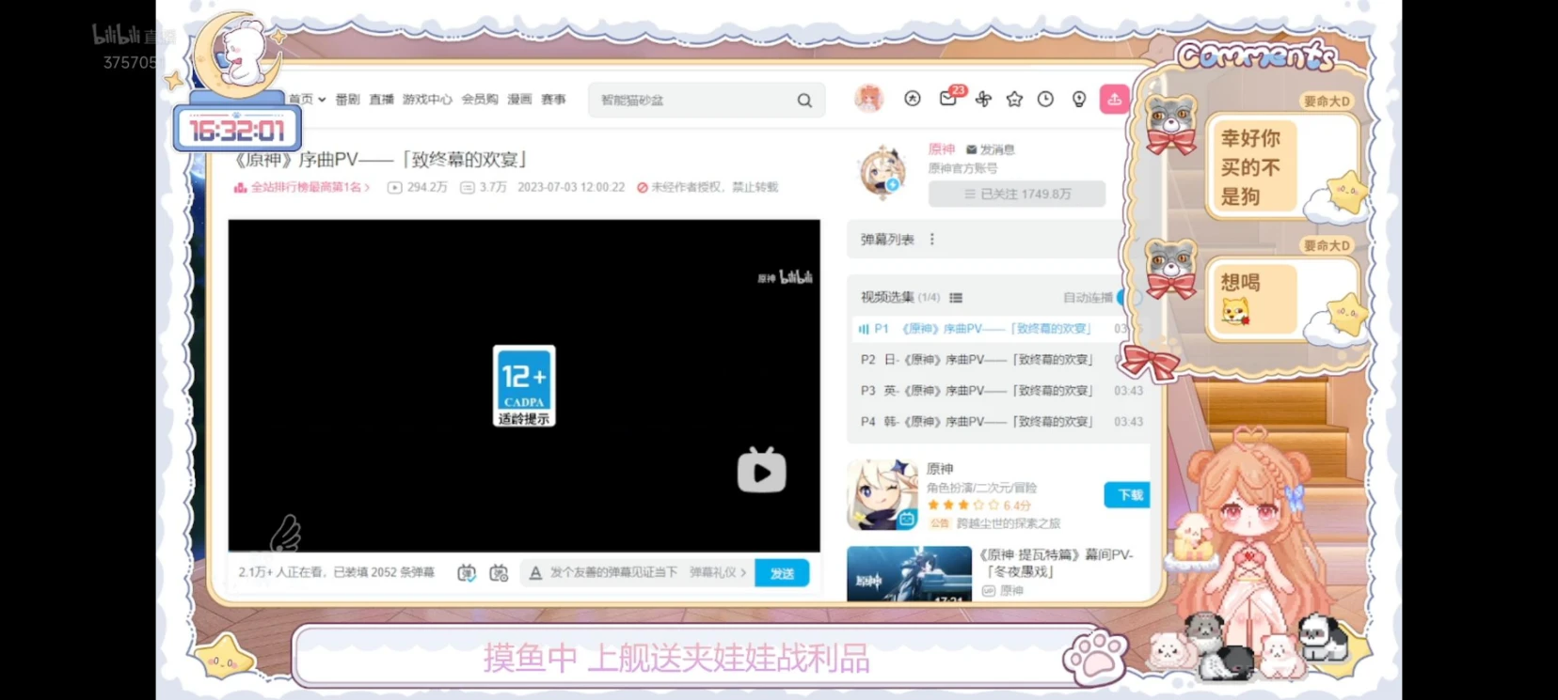Image resolution: width=1558 pixels, height=700 pixels.
Task: Open danmaku settings icon below video
Action: (499, 572)
